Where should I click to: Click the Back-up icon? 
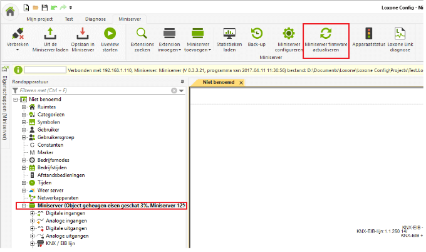(x=256, y=34)
